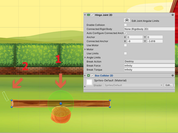The image size is (178, 133).
Task: Expand the Sprites-Default material foldout
Action: pos(85,87)
